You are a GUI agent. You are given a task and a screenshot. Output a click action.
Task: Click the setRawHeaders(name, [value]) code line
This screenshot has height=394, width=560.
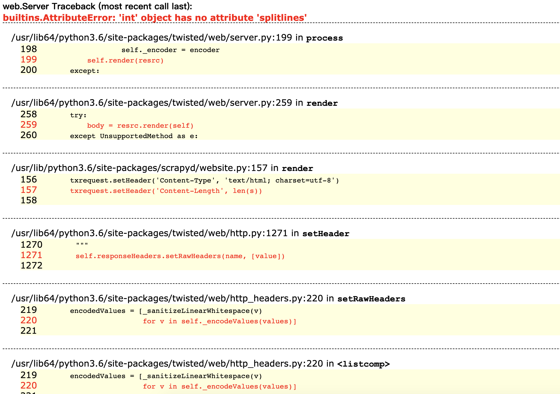pyautogui.click(x=180, y=256)
